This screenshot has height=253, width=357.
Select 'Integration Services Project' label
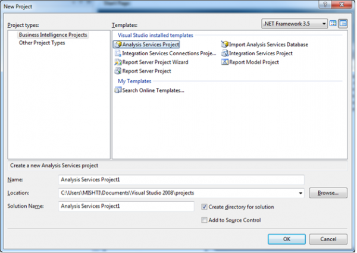point(261,53)
